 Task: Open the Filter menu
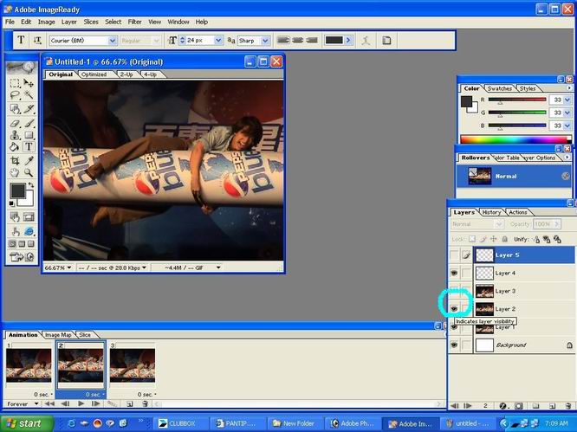[x=134, y=22]
